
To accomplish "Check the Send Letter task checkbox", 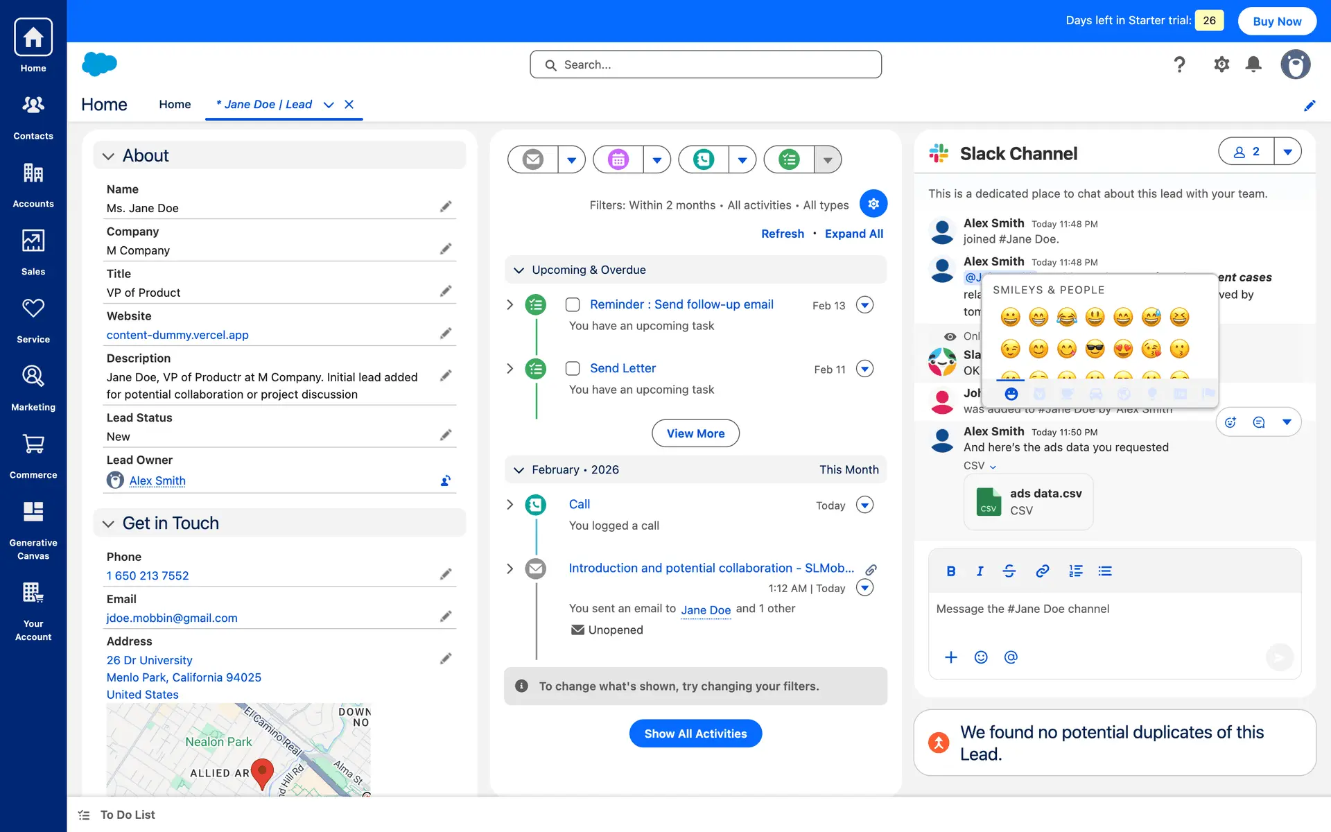I will click(573, 368).
